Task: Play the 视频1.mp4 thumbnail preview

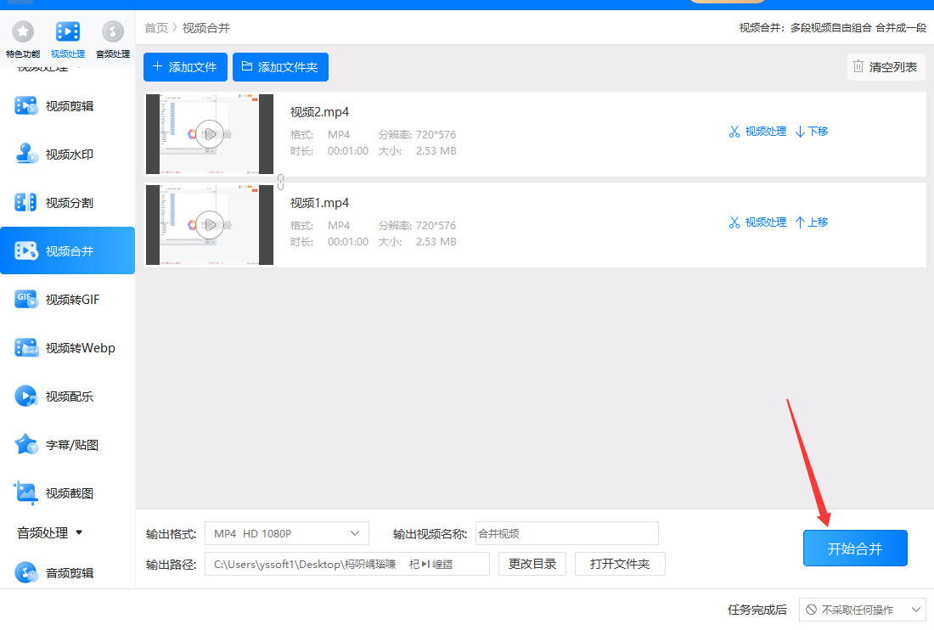Action: [210, 225]
